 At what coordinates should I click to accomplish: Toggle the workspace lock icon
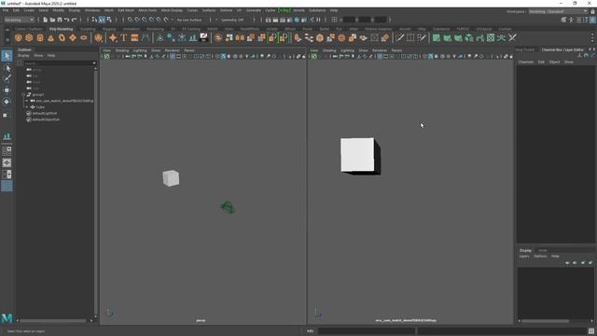tap(593, 11)
